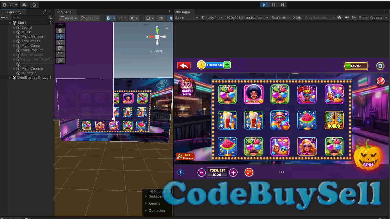
Task: Advance one frame with the Step button
Action: click(x=282, y=5)
